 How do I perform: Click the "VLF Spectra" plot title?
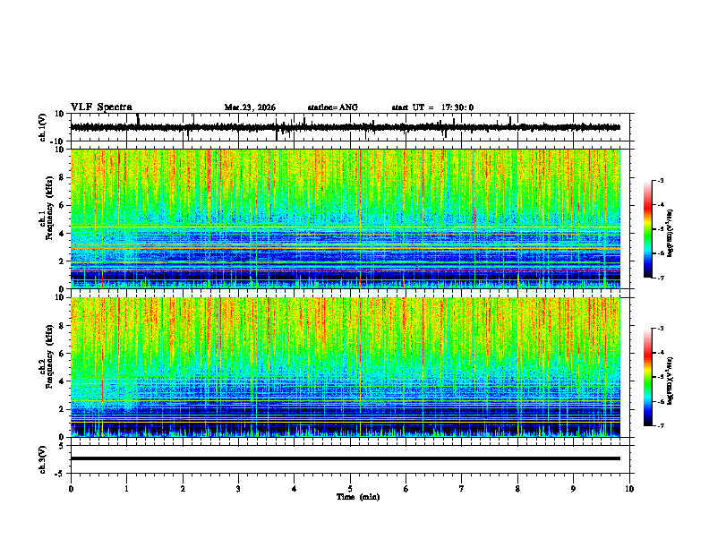pos(101,107)
